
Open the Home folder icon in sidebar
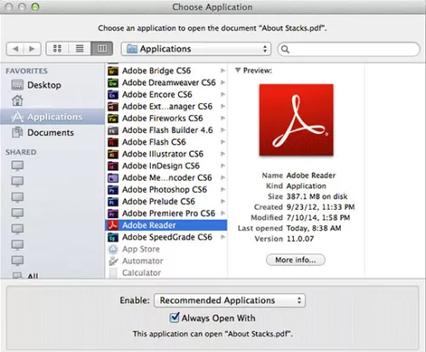[17, 101]
